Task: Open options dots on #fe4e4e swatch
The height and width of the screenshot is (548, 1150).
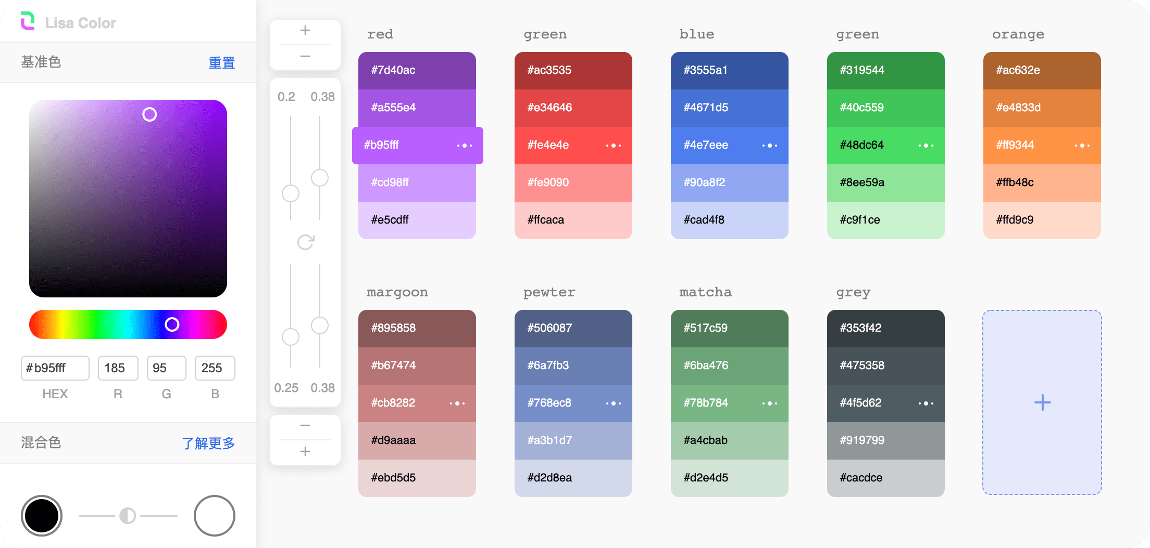Action: (x=614, y=146)
